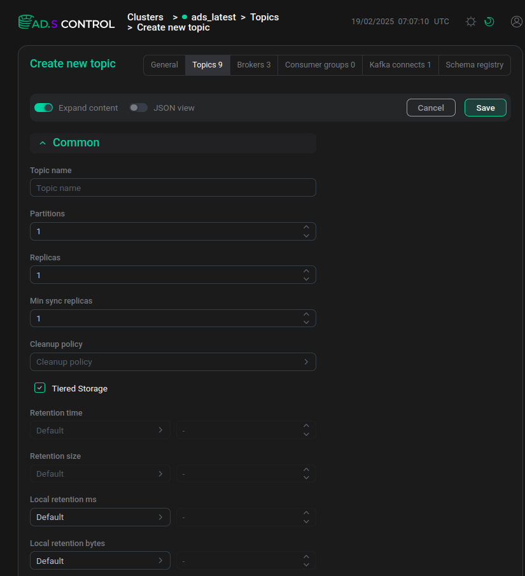Screen dimensions: 525x576
Task: Increase the Local retention ms value
Action: [x=306, y=513]
